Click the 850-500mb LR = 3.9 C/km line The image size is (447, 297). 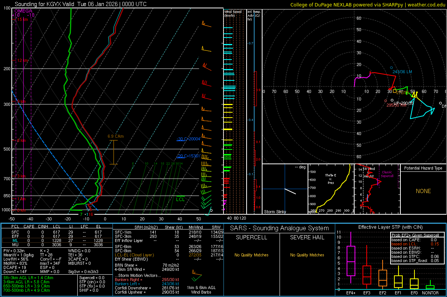click(27, 286)
